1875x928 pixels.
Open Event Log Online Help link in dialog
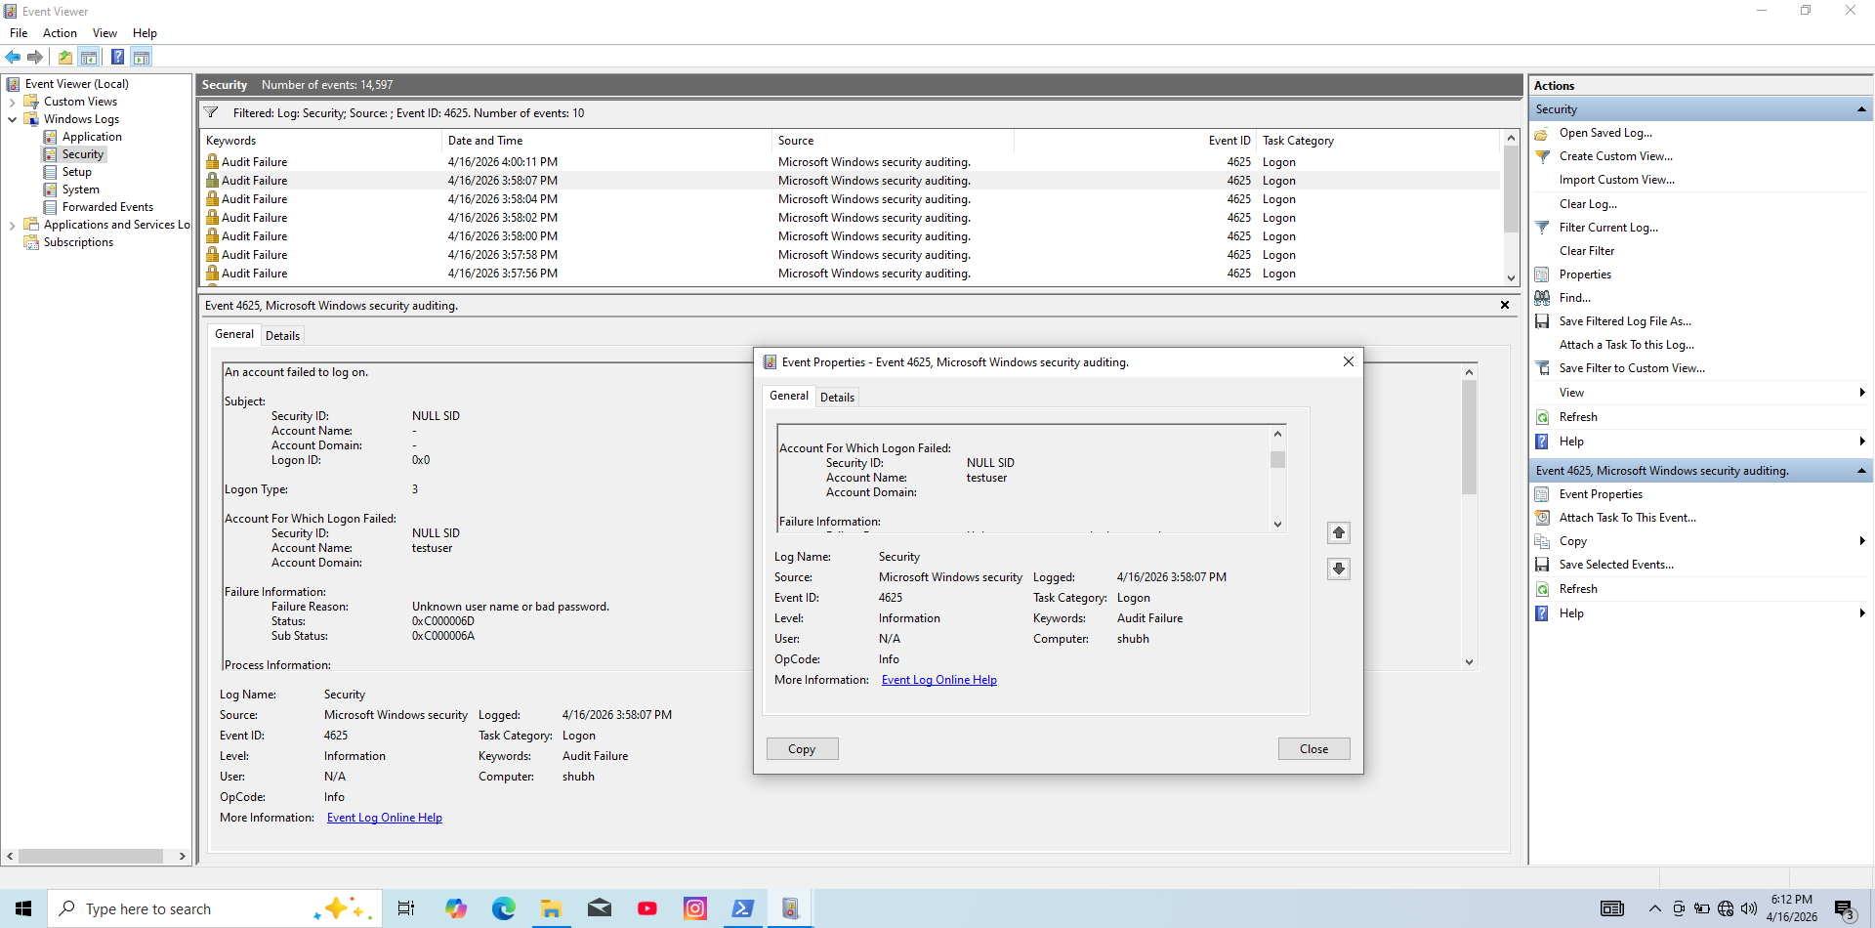(x=938, y=680)
